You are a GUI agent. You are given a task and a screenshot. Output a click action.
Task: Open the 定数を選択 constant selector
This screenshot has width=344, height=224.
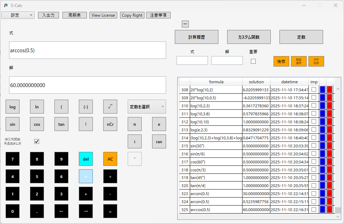[147, 107]
